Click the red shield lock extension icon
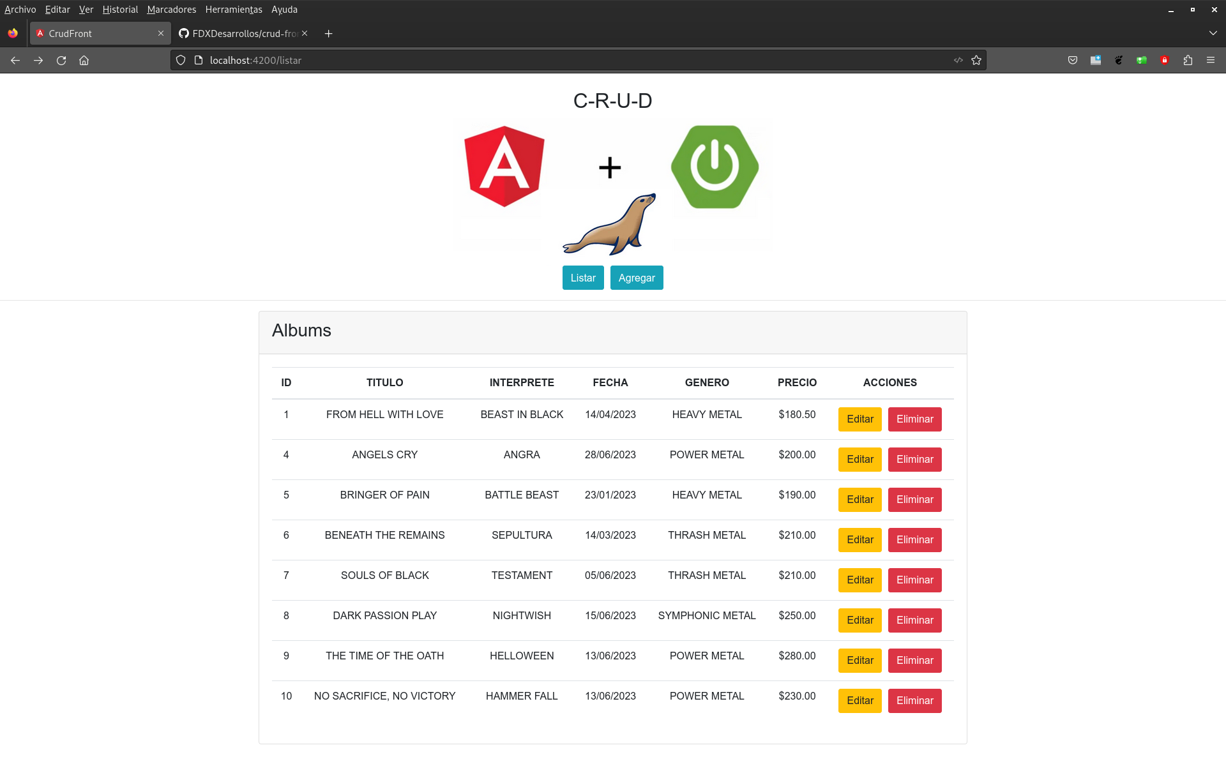Image resolution: width=1226 pixels, height=766 pixels. point(1165,60)
